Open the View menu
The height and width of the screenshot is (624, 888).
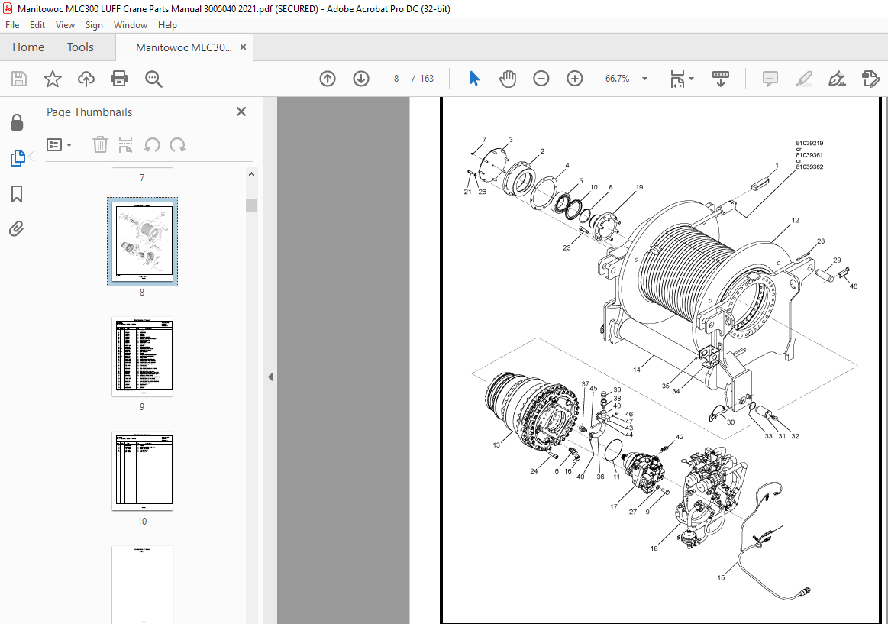65,25
